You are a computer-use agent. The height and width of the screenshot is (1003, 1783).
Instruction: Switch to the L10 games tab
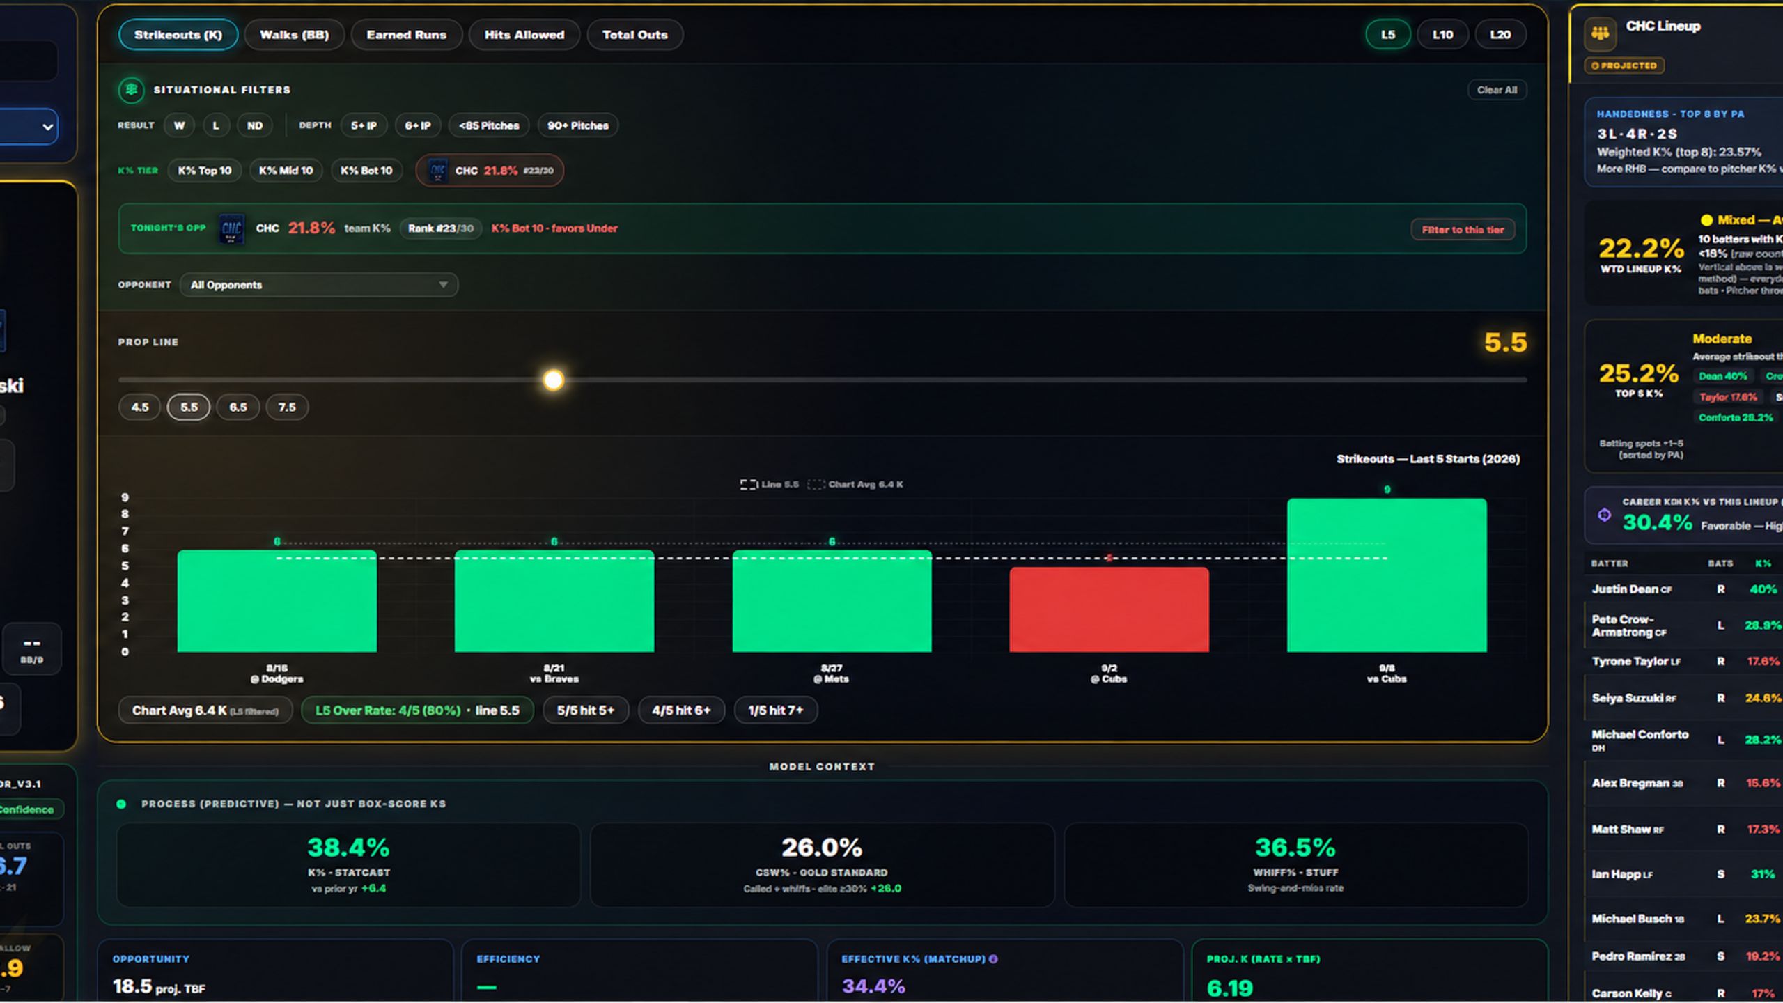[x=1442, y=35]
